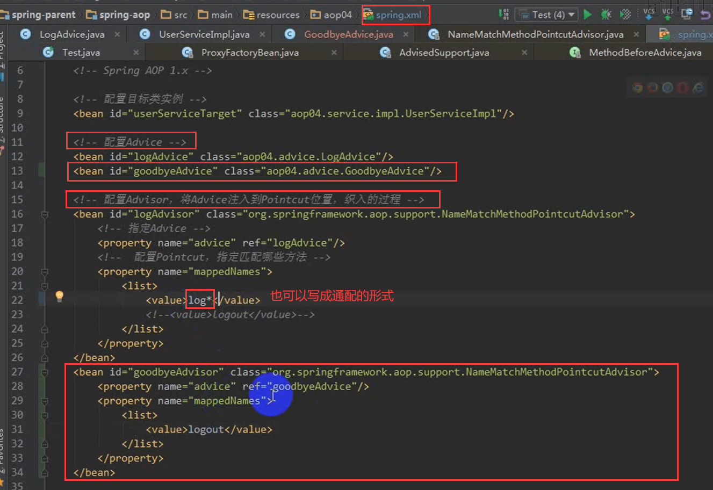The image size is (713, 490).
Task: Collapse the logAdvisor bean fold on line 16
Action: click(45, 214)
